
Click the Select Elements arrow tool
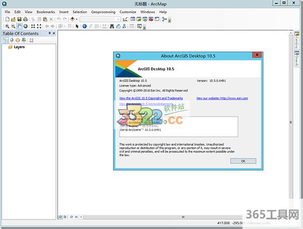tap(77, 26)
